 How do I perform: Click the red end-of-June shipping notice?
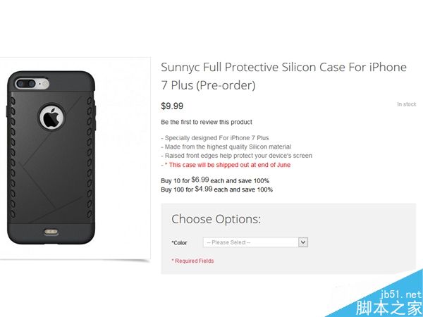[x=227, y=165]
